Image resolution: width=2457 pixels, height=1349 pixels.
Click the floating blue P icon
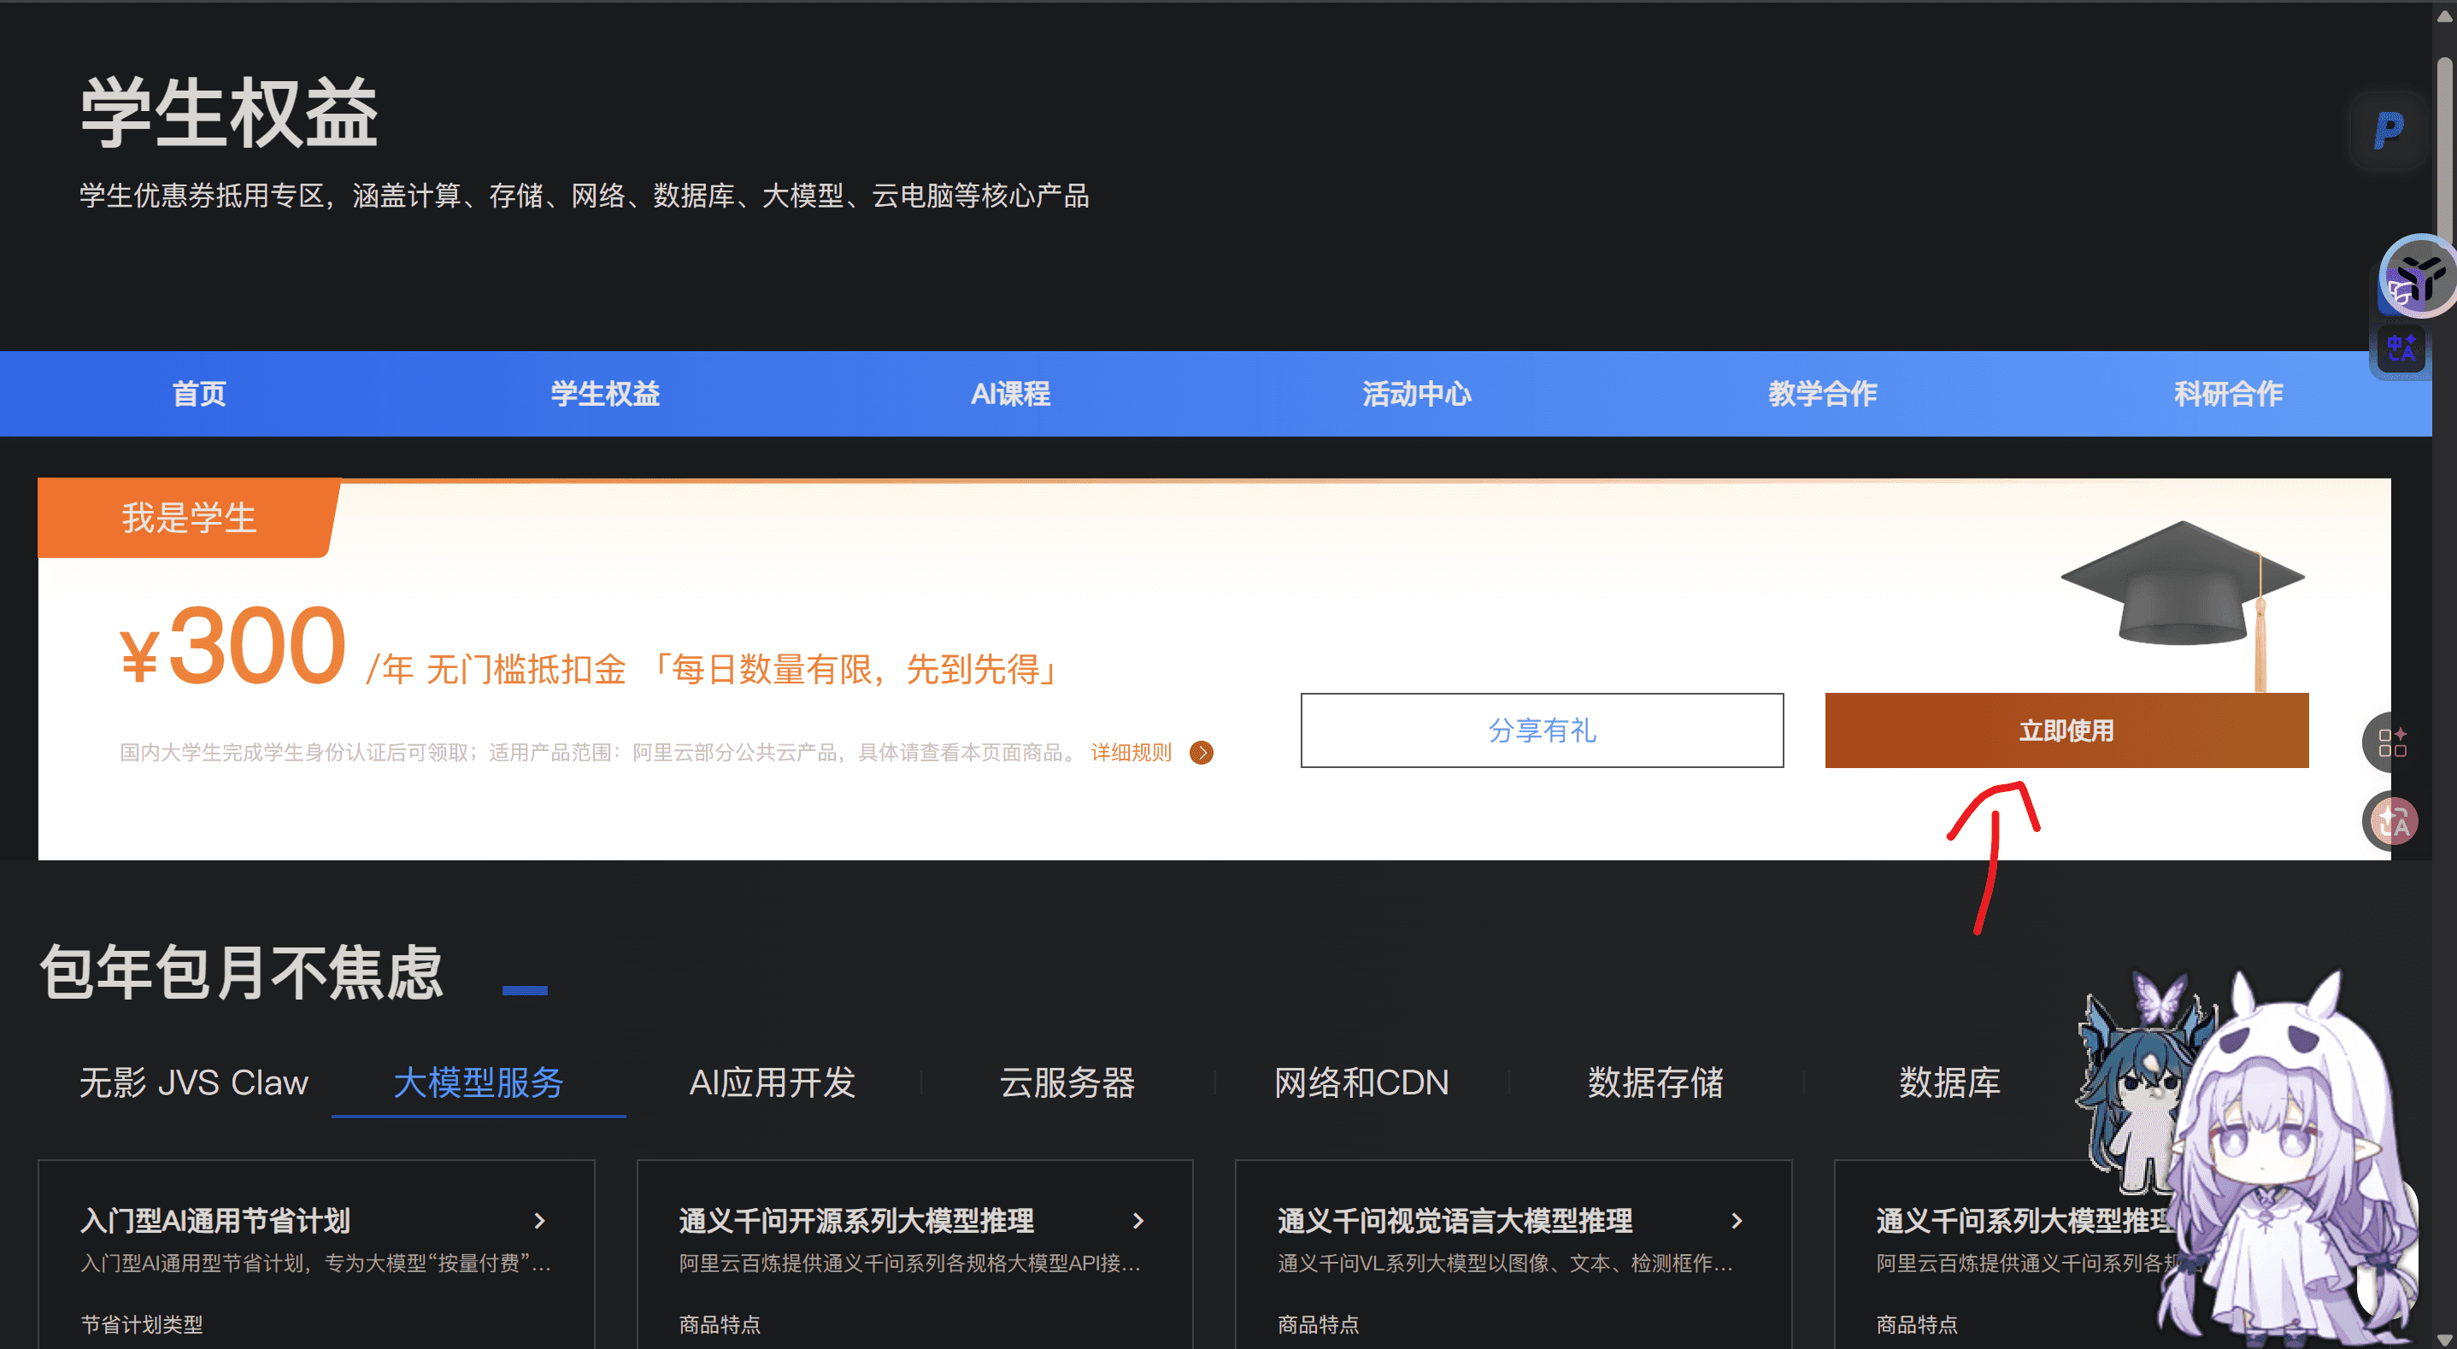pyautogui.click(x=2389, y=131)
